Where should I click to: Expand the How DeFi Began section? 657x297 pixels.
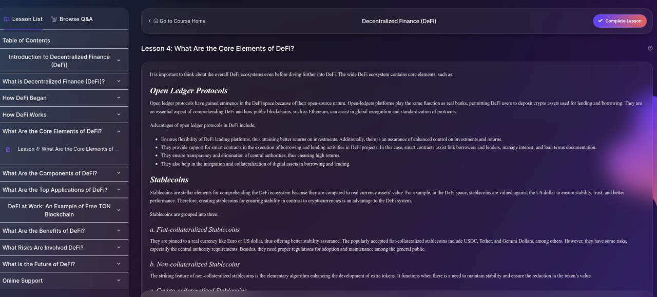pyautogui.click(x=119, y=98)
